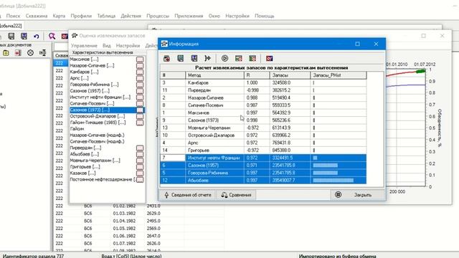459x258 pixels.
Task: Toggle the box next to Камбаров [...]
Action: coord(140,72)
